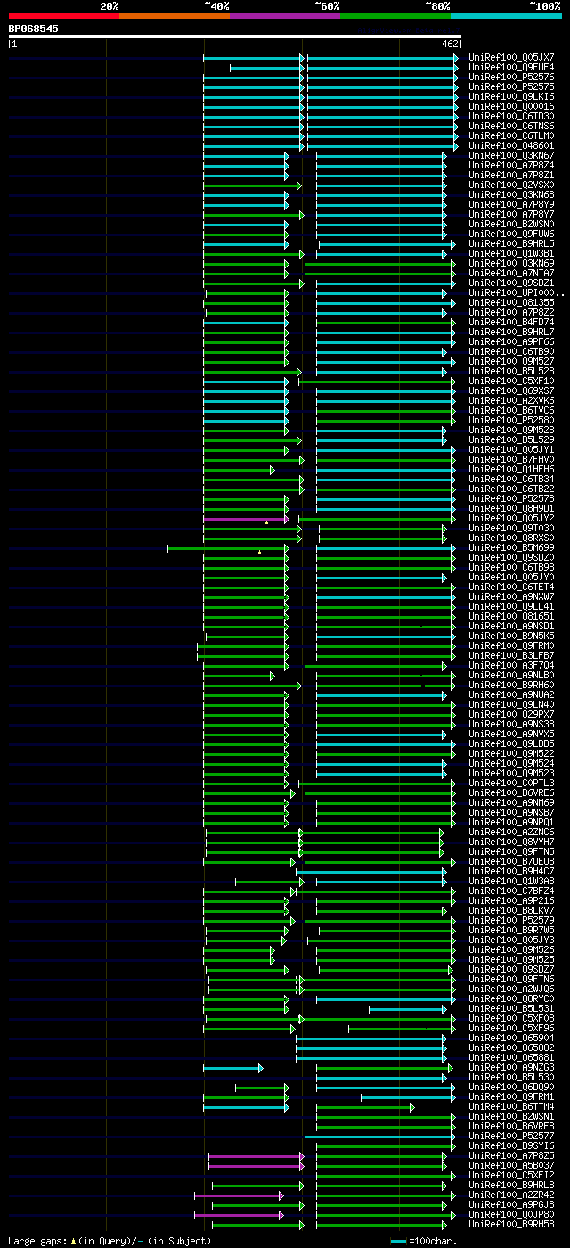Select UniRef100_Q9LDB5 label
The image size is (570, 1248).
click(x=511, y=743)
